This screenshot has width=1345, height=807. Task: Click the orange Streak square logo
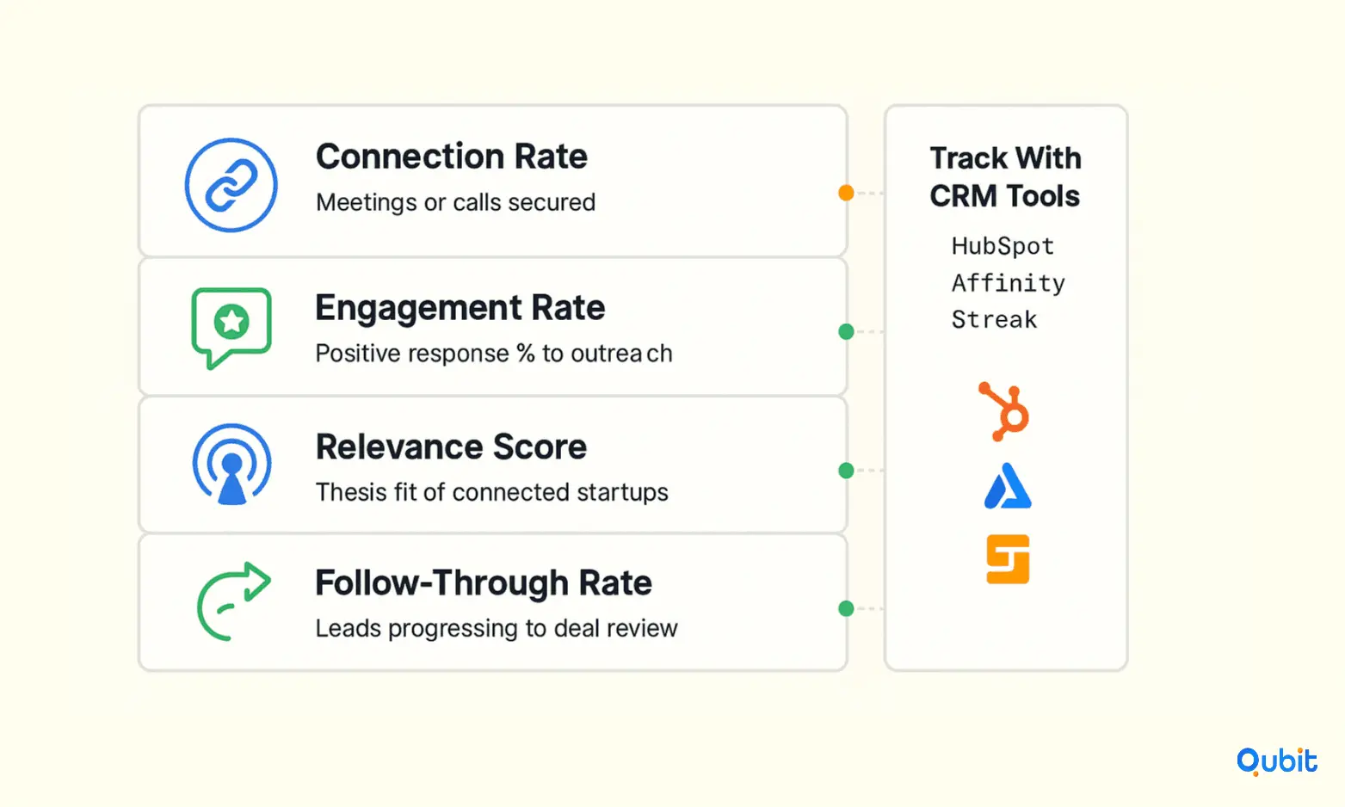pyautogui.click(x=1008, y=559)
